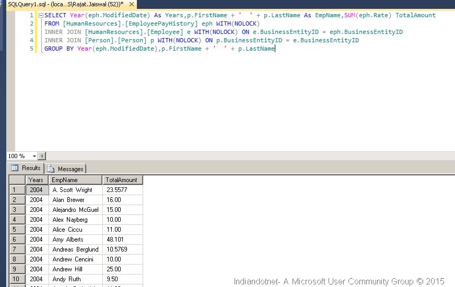
Task: Open the 100 % zoom dropdown
Action: [34, 156]
